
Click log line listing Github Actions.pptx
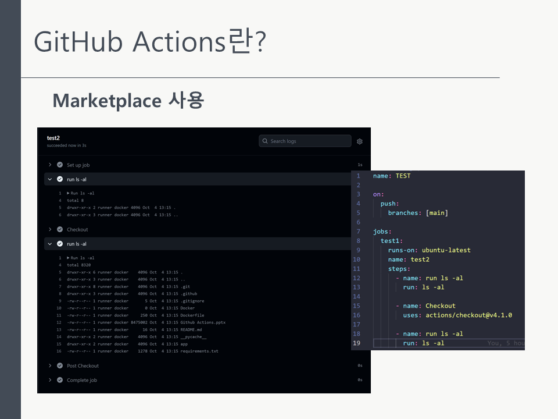[x=146, y=322]
